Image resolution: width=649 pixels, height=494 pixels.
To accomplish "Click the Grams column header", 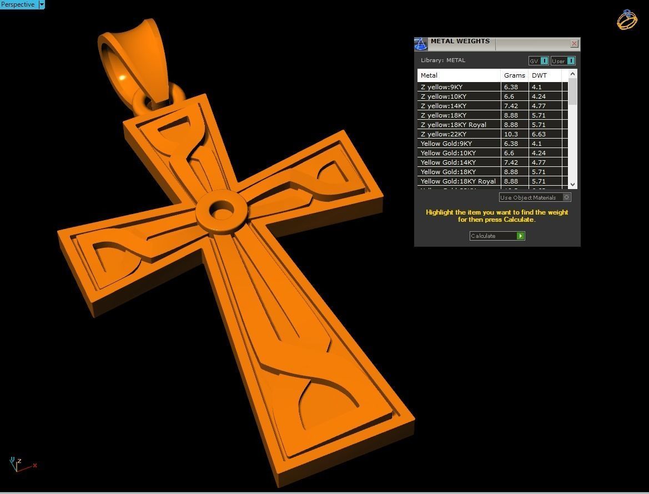I will (515, 75).
